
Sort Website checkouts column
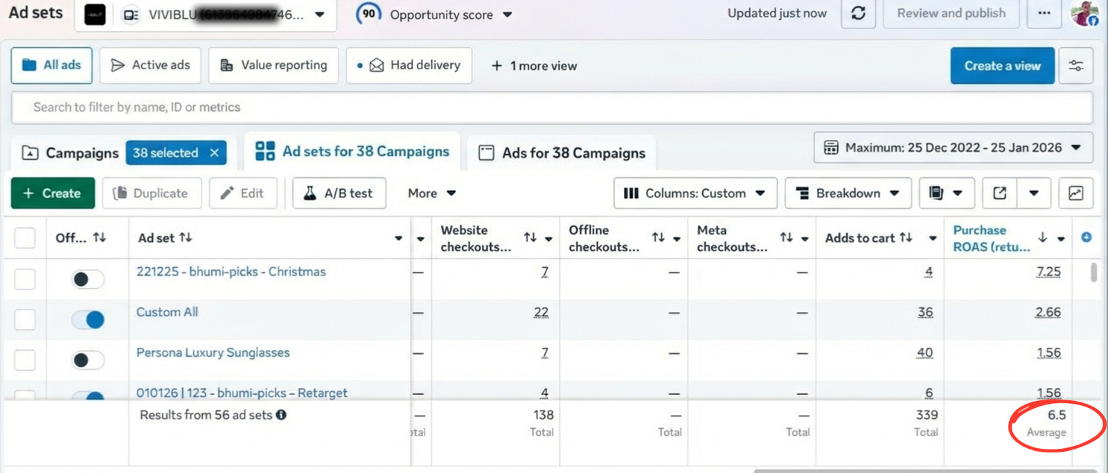[x=530, y=238]
